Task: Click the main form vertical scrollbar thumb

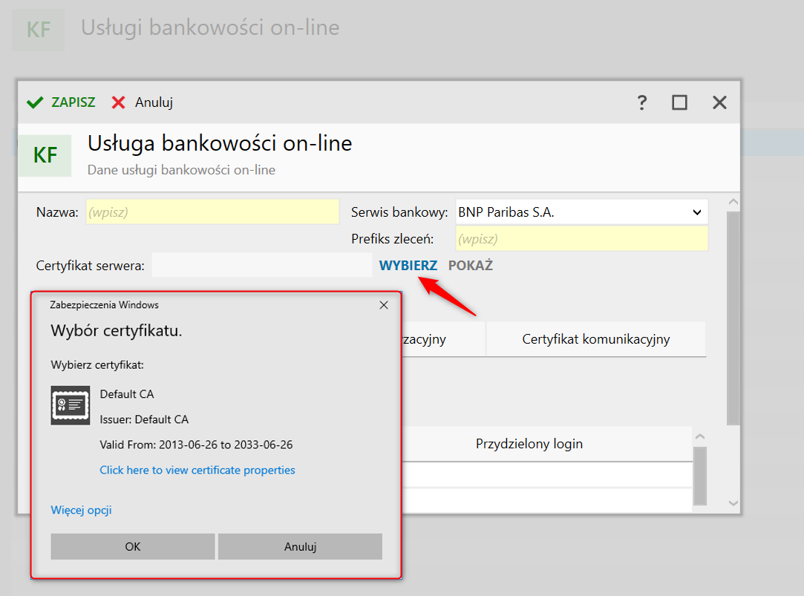Action: coord(733,318)
